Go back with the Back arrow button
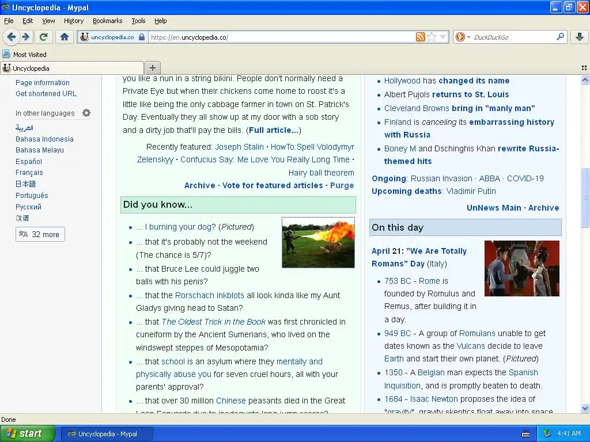Image resolution: width=590 pixels, height=442 pixels. click(11, 37)
